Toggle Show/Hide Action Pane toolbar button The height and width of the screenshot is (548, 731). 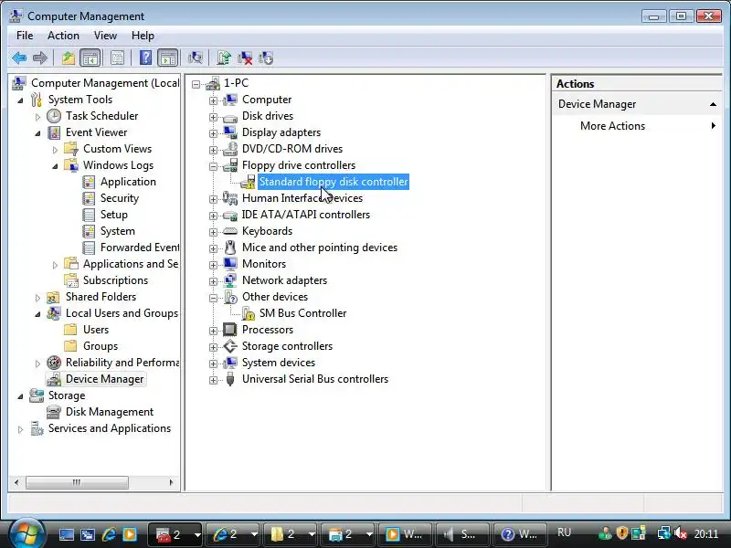pos(168,58)
